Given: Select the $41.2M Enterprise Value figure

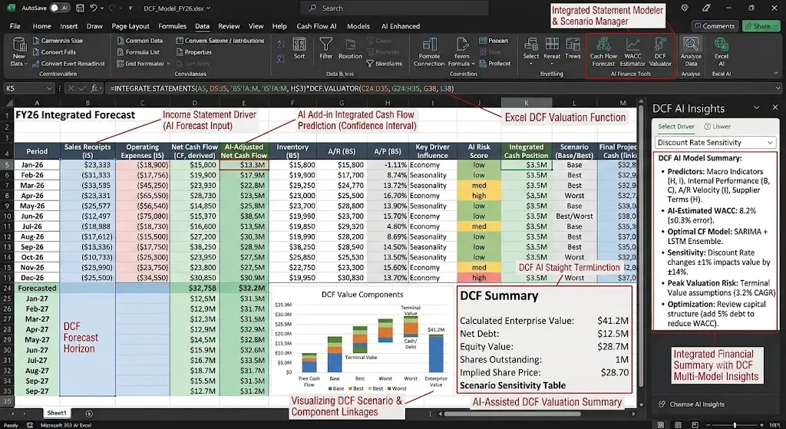Looking at the screenshot, I should coord(613,321).
